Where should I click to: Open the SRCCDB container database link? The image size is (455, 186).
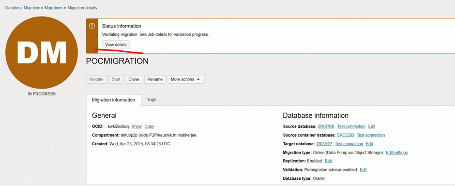pos(345,135)
